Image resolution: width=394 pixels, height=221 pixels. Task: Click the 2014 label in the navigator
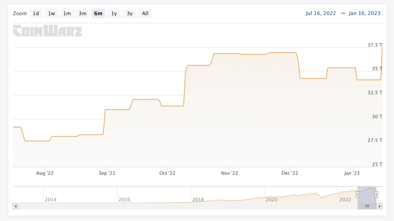coord(51,200)
